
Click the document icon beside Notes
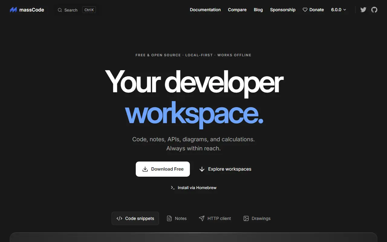[x=169, y=218]
